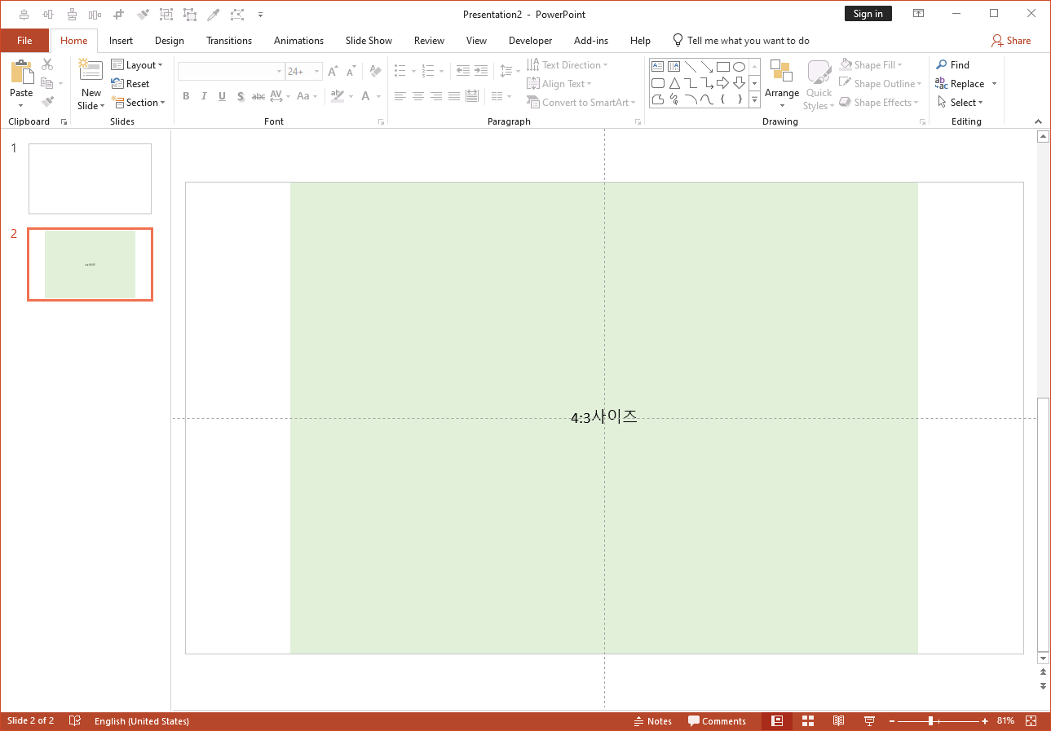Click the Format Painter brush in Clipboard

point(47,102)
